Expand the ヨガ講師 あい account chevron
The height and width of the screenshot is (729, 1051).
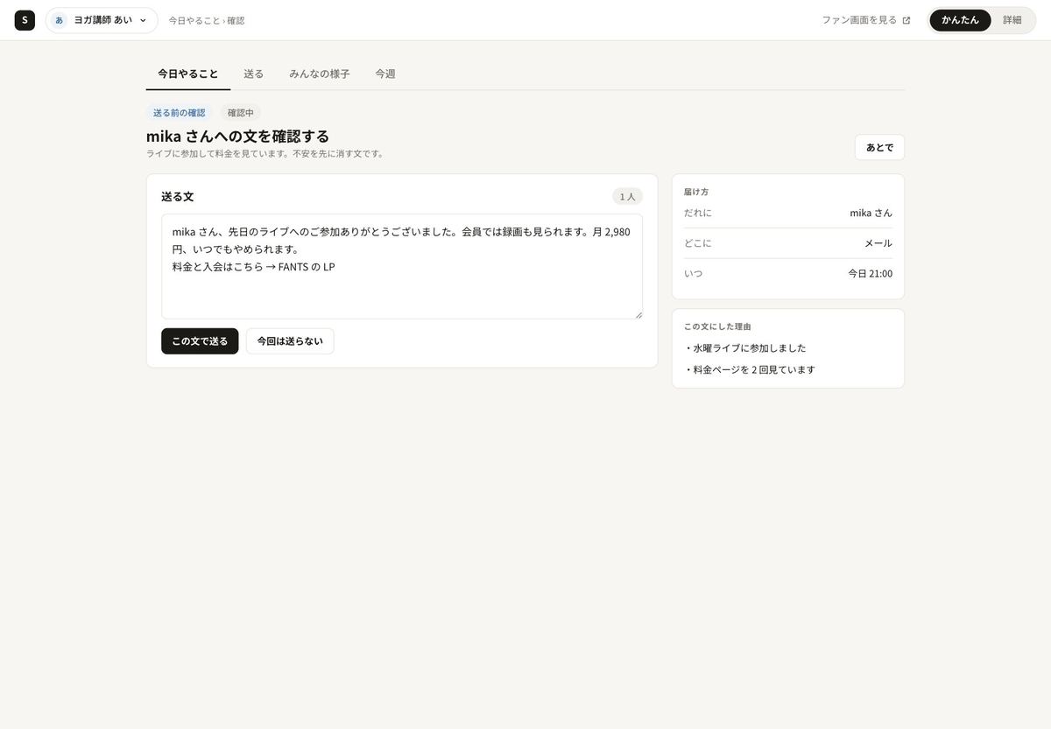click(x=143, y=20)
